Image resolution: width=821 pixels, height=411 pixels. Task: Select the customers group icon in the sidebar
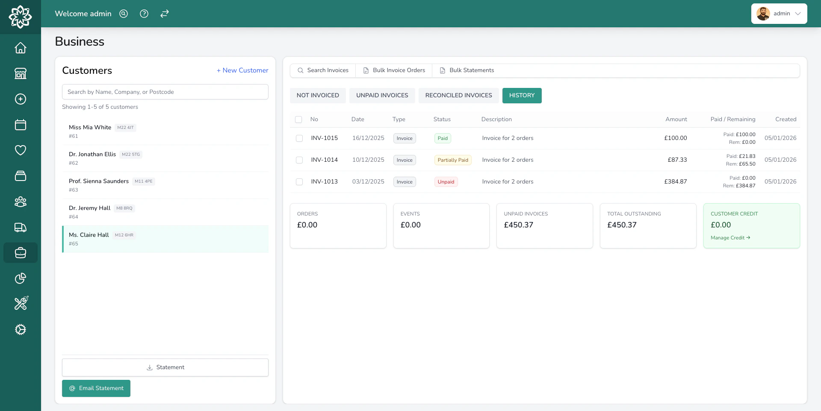[x=20, y=201]
